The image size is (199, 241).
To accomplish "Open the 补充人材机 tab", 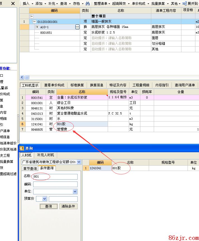I will (45, 155).
